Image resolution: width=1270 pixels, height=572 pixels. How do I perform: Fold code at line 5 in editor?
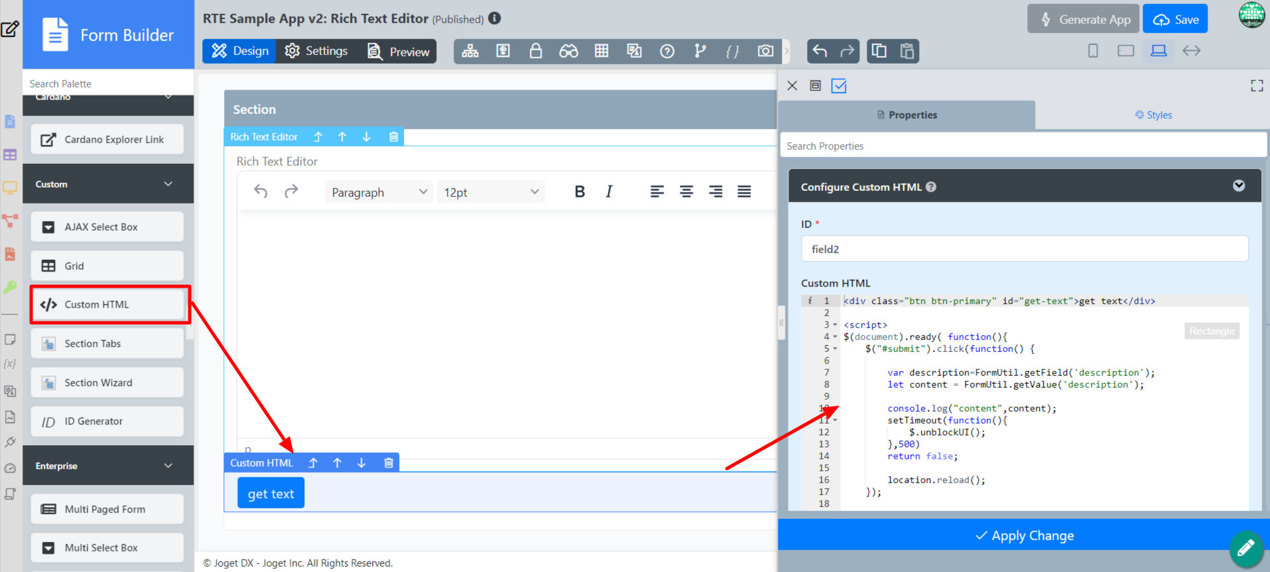pyautogui.click(x=835, y=349)
